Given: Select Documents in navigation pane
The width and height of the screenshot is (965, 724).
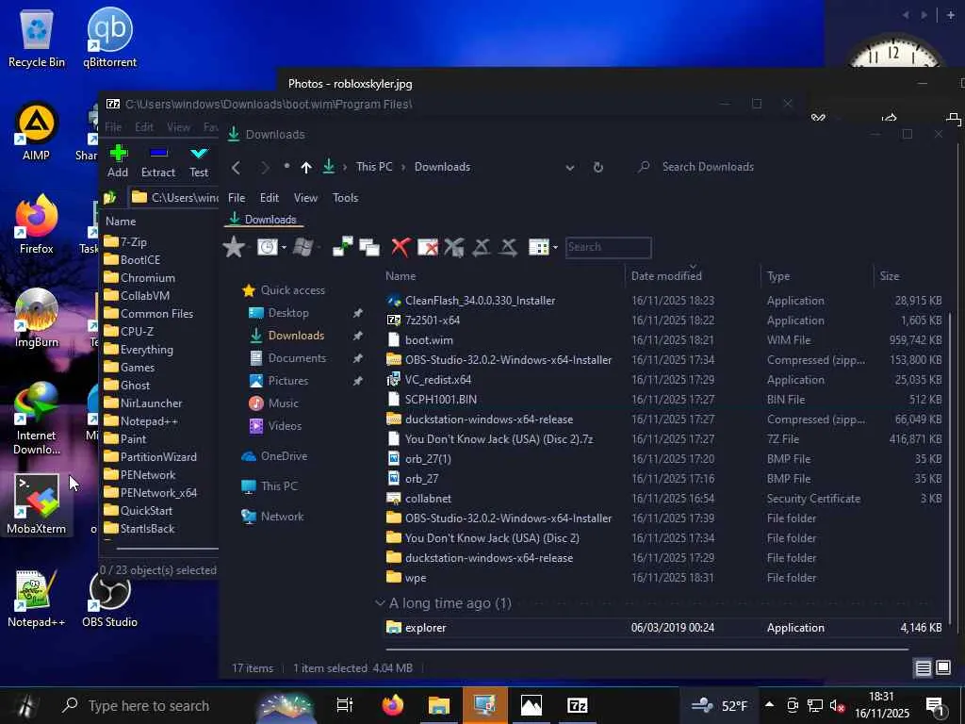Looking at the screenshot, I should pyautogui.click(x=297, y=357).
